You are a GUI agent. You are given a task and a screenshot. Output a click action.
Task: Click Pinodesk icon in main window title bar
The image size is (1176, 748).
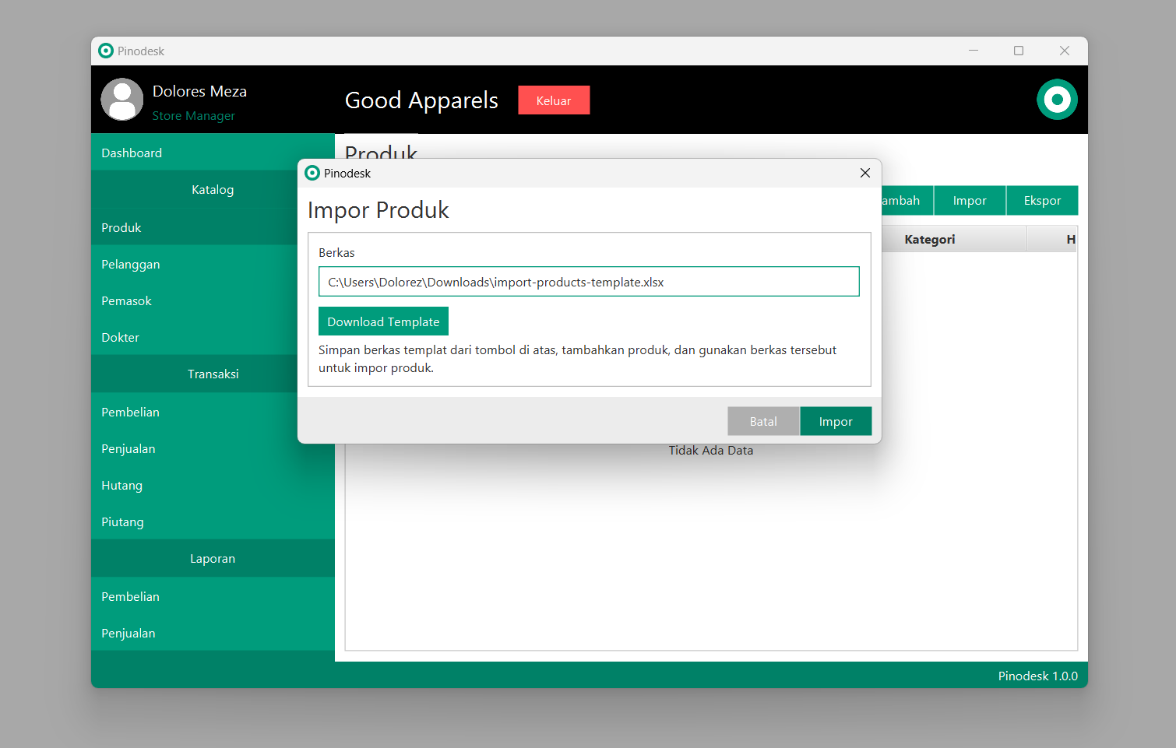coord(106,51)
